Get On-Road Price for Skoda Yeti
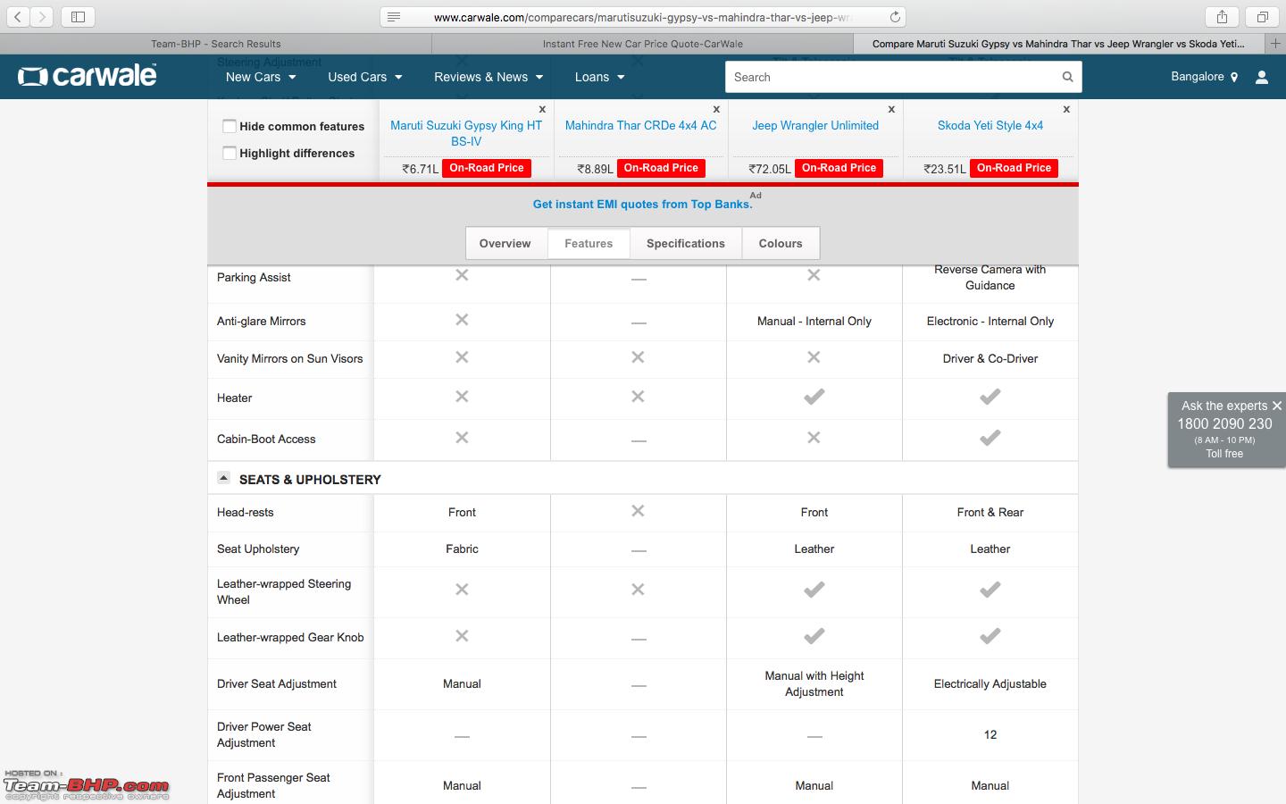The height and width of the screenshot is (804, 1286). tap(1014, 168)
